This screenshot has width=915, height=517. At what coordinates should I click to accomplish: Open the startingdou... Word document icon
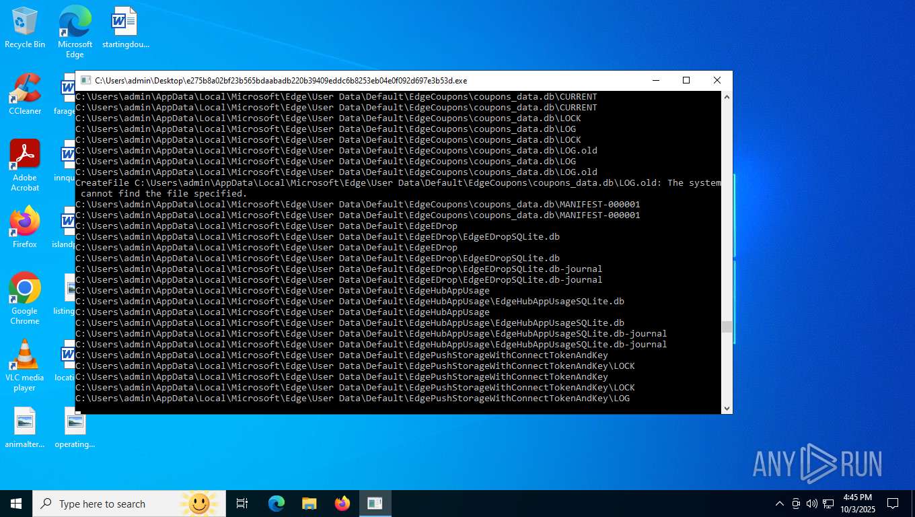[x=126, y=28]
